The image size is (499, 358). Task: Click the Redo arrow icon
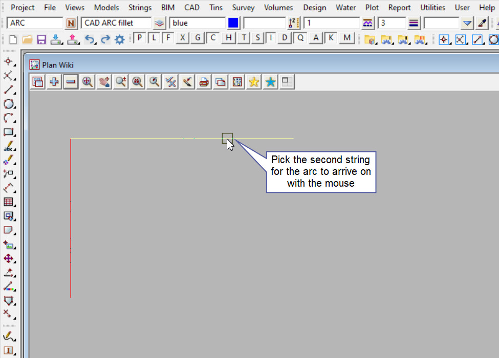pyautogui.click(x=105, y=39)
